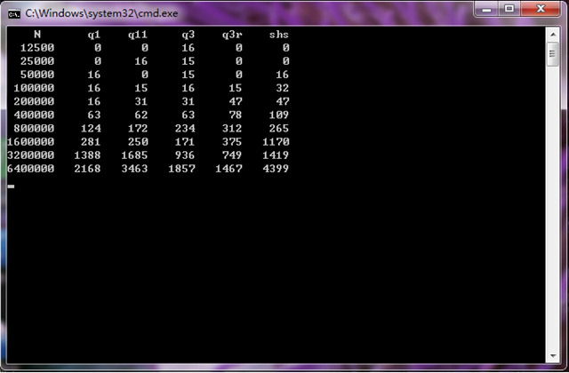This screenshot has width=569, height=373.
Task: Click the shs value 32
Action: (x=283, y=88)
